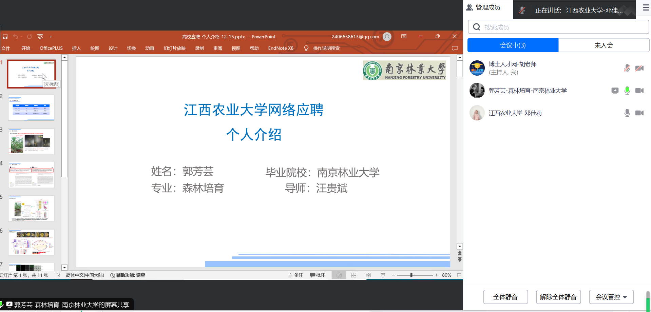Click the account avatar next to email

click(387, 37)
